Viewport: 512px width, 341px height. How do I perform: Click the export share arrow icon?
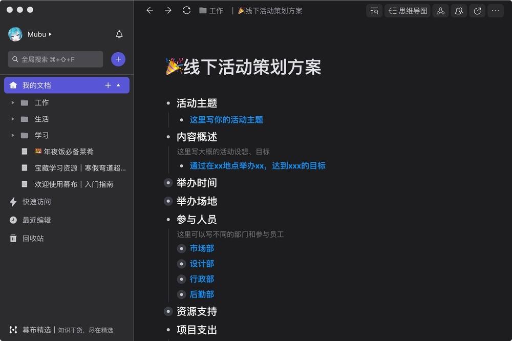coord(477,11)
